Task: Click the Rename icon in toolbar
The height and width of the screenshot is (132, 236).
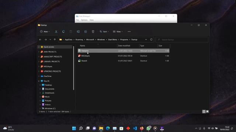Action: click(x=78, y=32)
